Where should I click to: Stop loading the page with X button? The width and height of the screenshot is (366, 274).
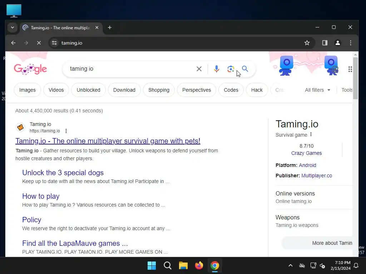pyautogui.click(x=39, y=43)
